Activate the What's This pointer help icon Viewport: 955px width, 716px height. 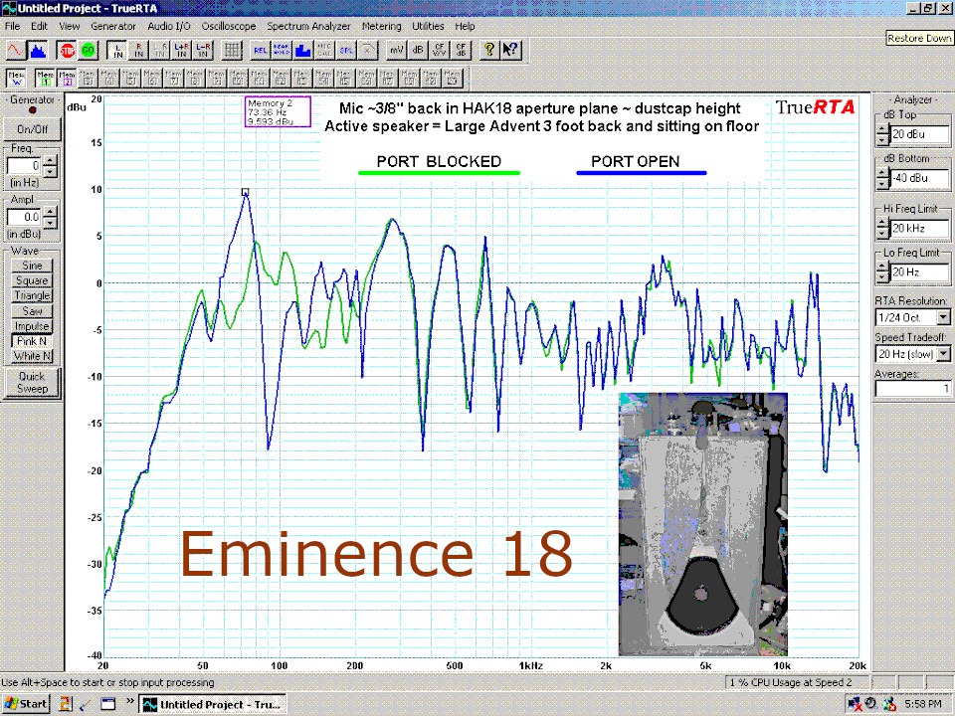[x=510, y=50]
